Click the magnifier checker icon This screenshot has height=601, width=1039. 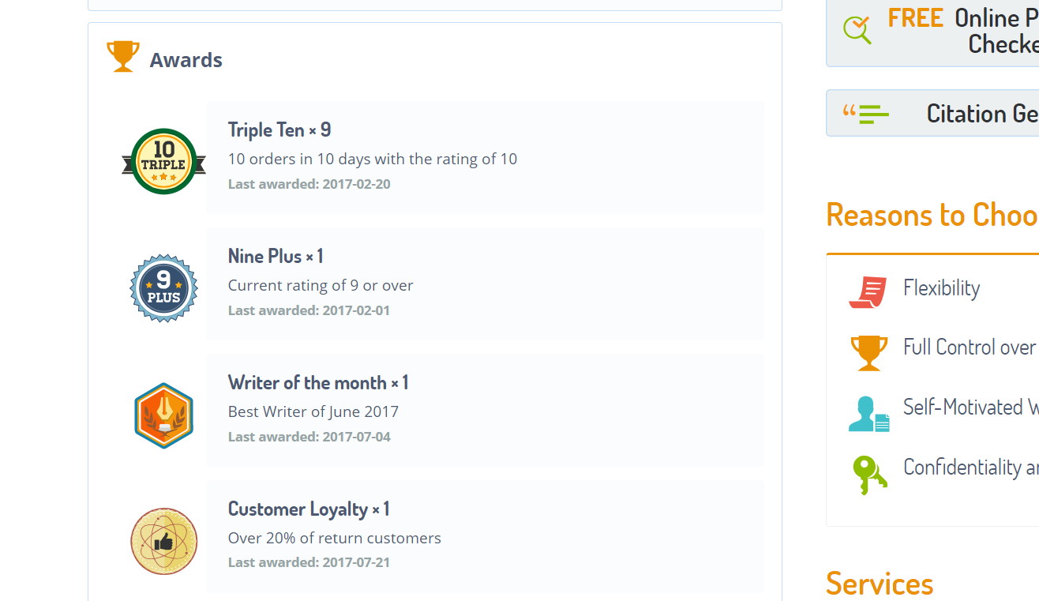tap(857, 30)
